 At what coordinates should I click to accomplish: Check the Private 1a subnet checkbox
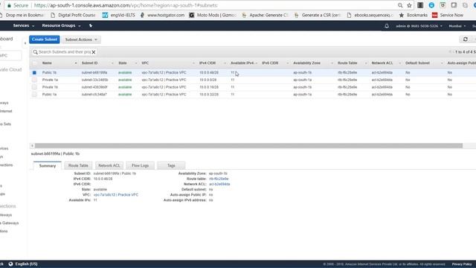34,80
